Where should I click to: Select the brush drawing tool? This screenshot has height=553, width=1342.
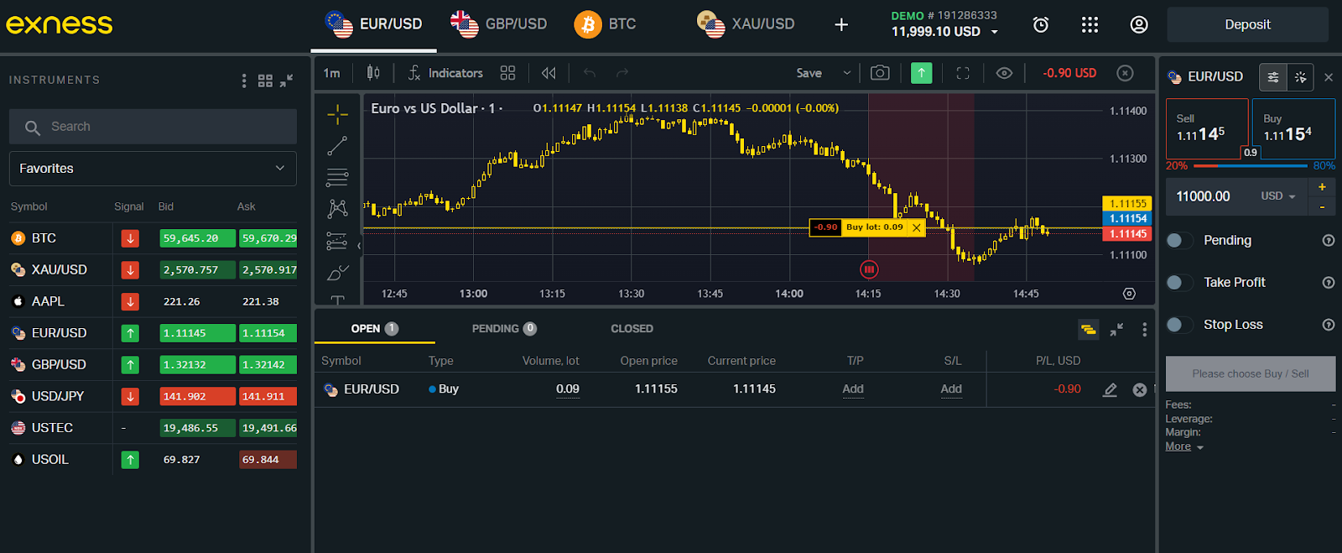tap(337, 273)
